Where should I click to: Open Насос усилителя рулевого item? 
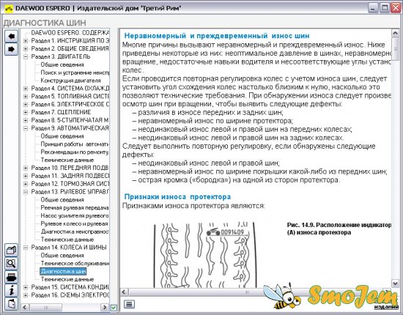(x=75, y=215)
